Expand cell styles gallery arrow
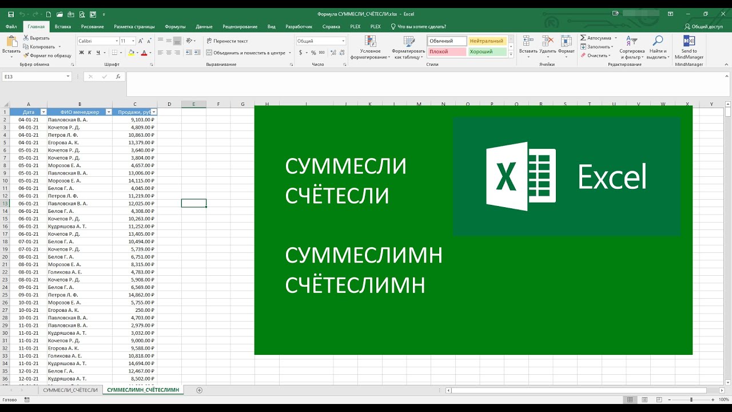Viewport: 732px width, 412px height. 511,56
